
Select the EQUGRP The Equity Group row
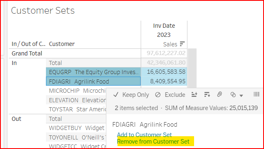pyautogui.click(x=93, y=72)
